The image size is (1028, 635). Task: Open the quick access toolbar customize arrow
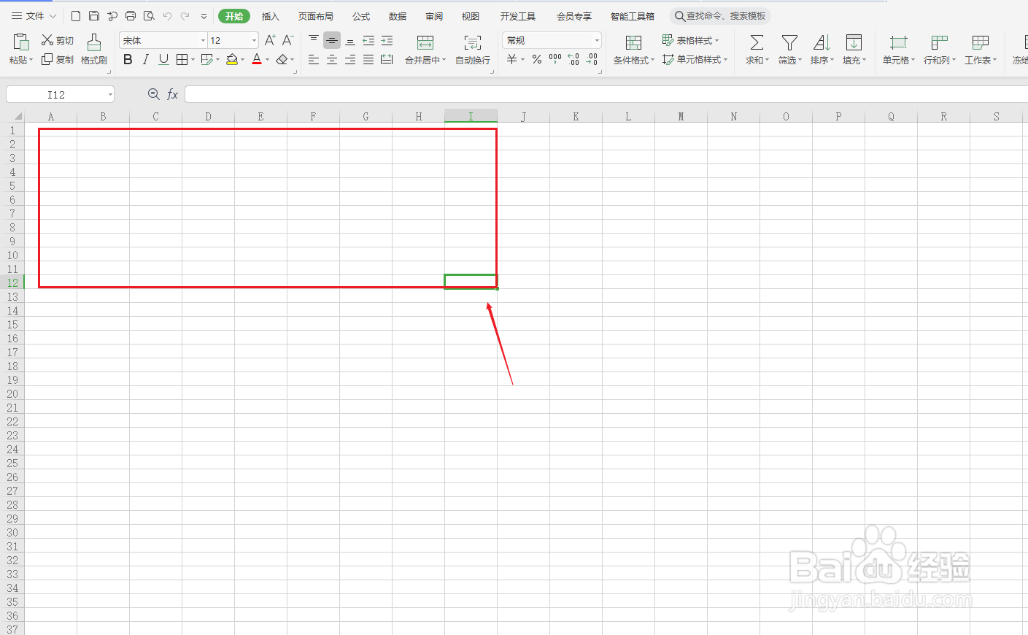point(204,16)
